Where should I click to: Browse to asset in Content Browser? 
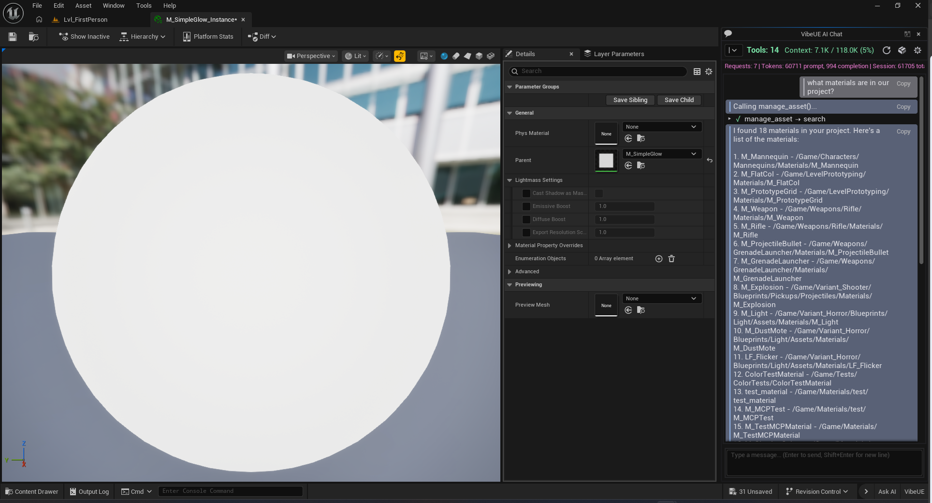[x=33, y=36]
